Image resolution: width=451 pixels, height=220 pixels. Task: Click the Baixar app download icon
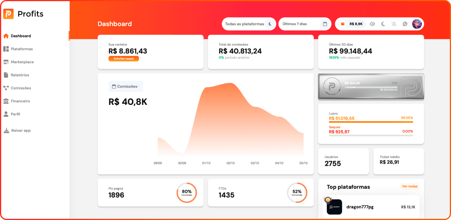6,130
